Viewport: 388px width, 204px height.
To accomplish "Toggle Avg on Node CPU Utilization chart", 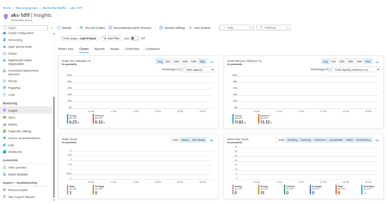I will coord(160,61).
